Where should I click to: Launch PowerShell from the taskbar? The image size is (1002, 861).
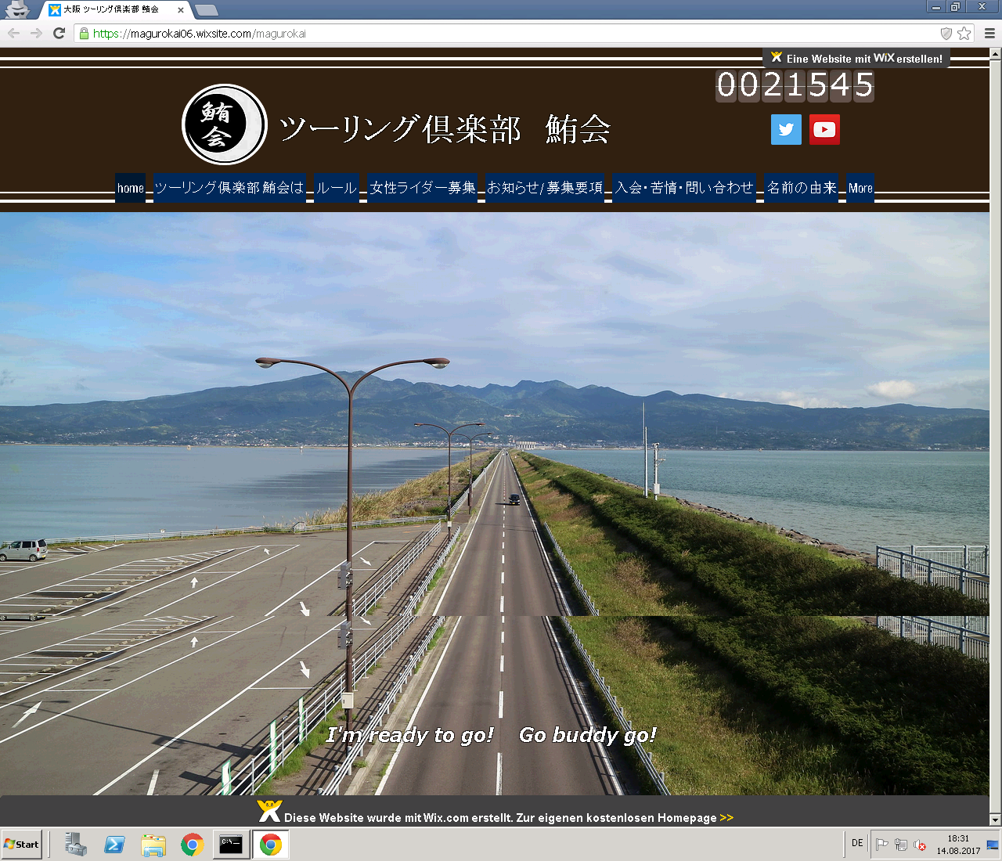pos(115,845)
